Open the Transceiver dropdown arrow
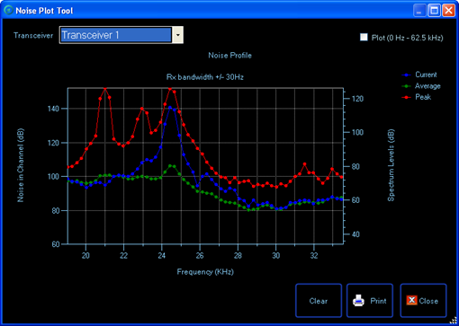 click(177, 35)
